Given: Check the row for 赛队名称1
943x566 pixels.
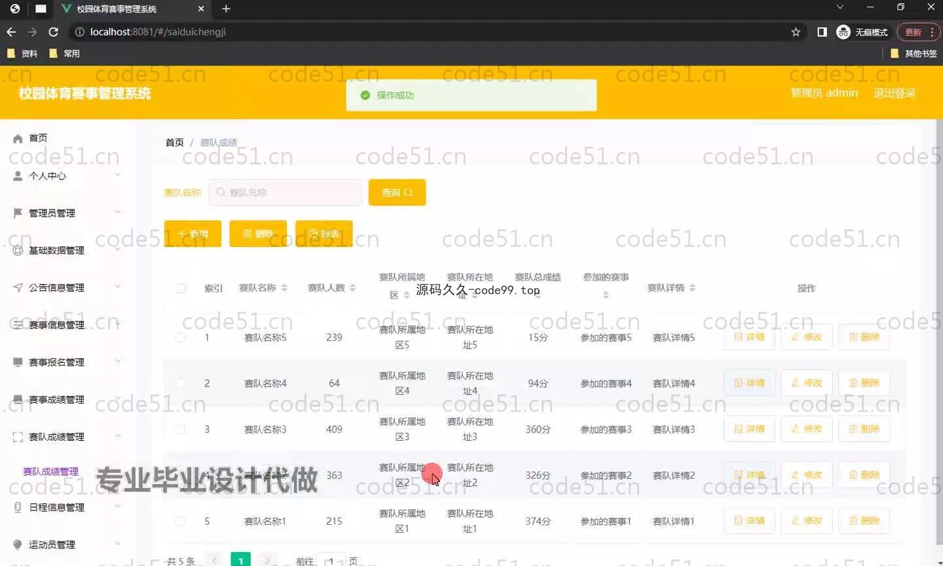Looking at the screenshot, I should [180, 521].
